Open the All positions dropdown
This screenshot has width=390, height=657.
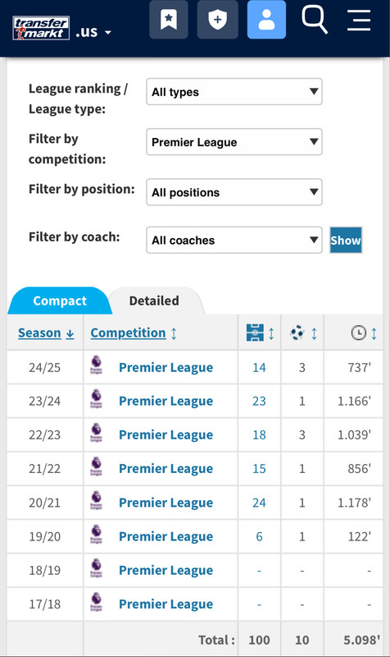pyautogui.click(x=234, y=192)
